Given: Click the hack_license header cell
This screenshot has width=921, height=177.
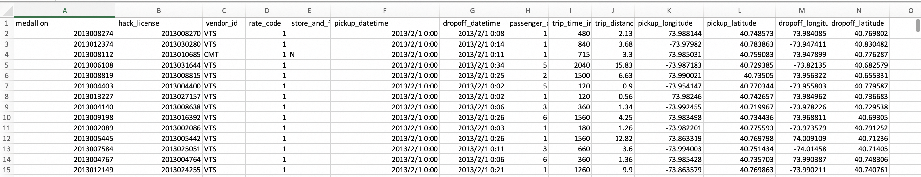Looking at the screenshot, I should point(159,23).
